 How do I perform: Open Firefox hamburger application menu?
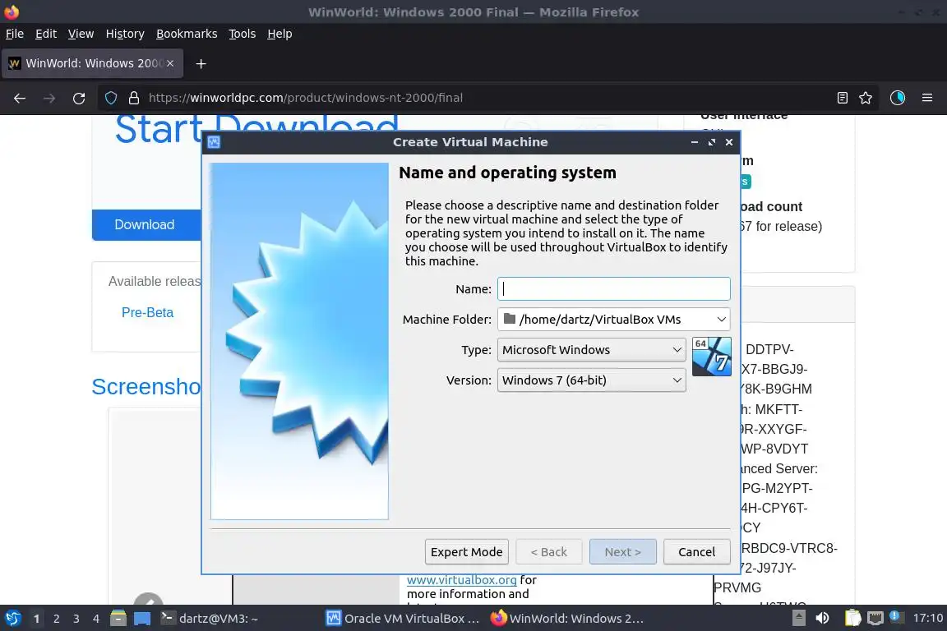point(927,98)
